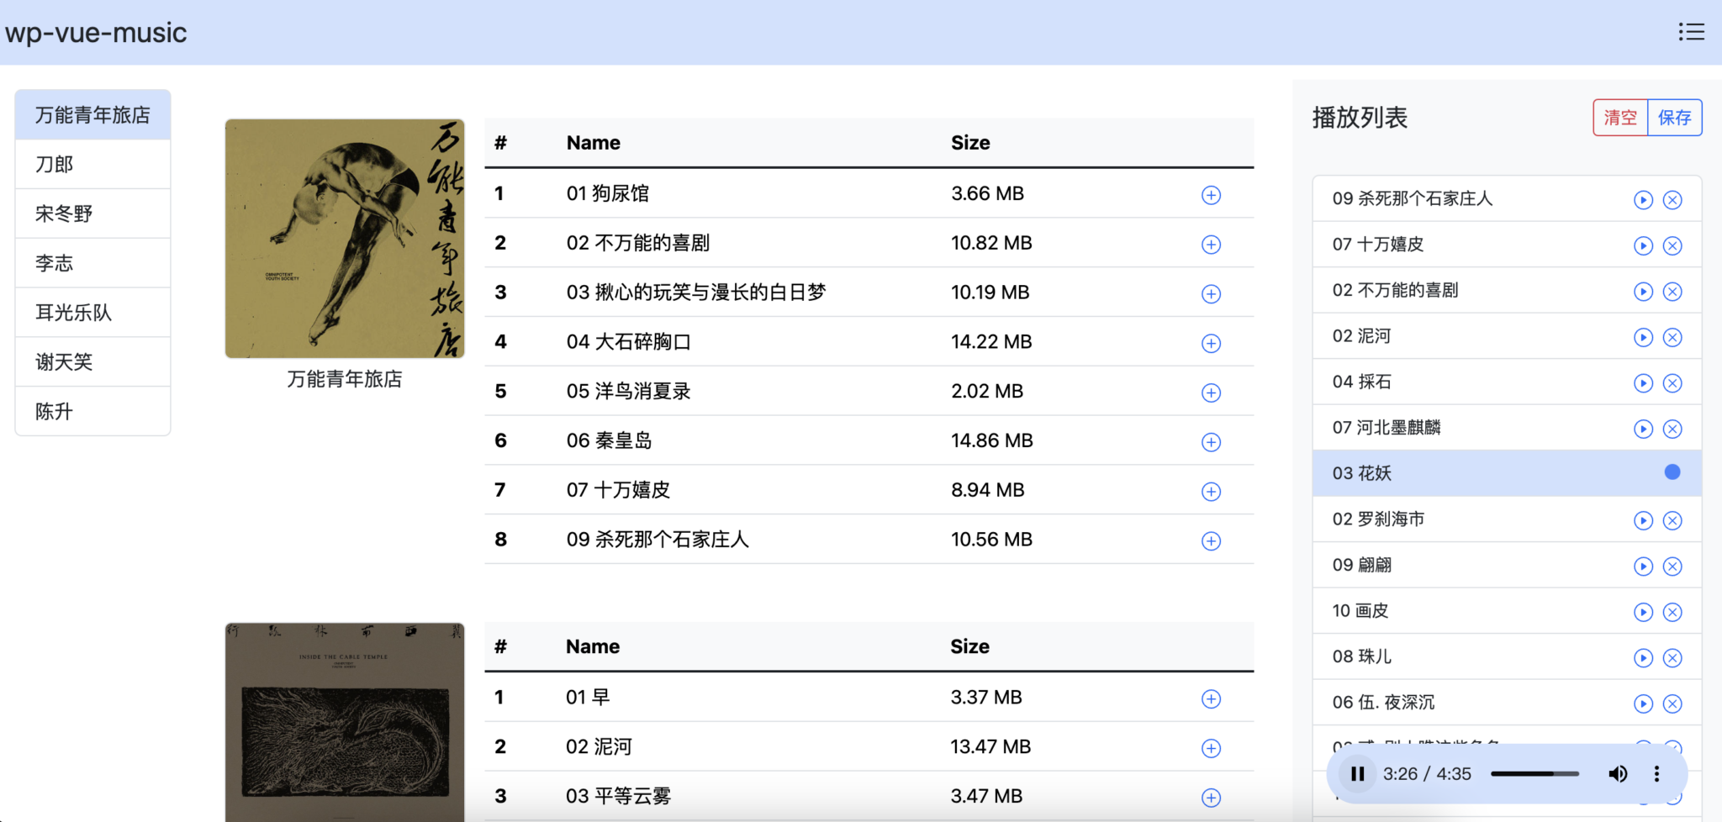Add 02 泥河 from album table
The height and width of the screenshot is (822, 1722).
click(1211, 748)
